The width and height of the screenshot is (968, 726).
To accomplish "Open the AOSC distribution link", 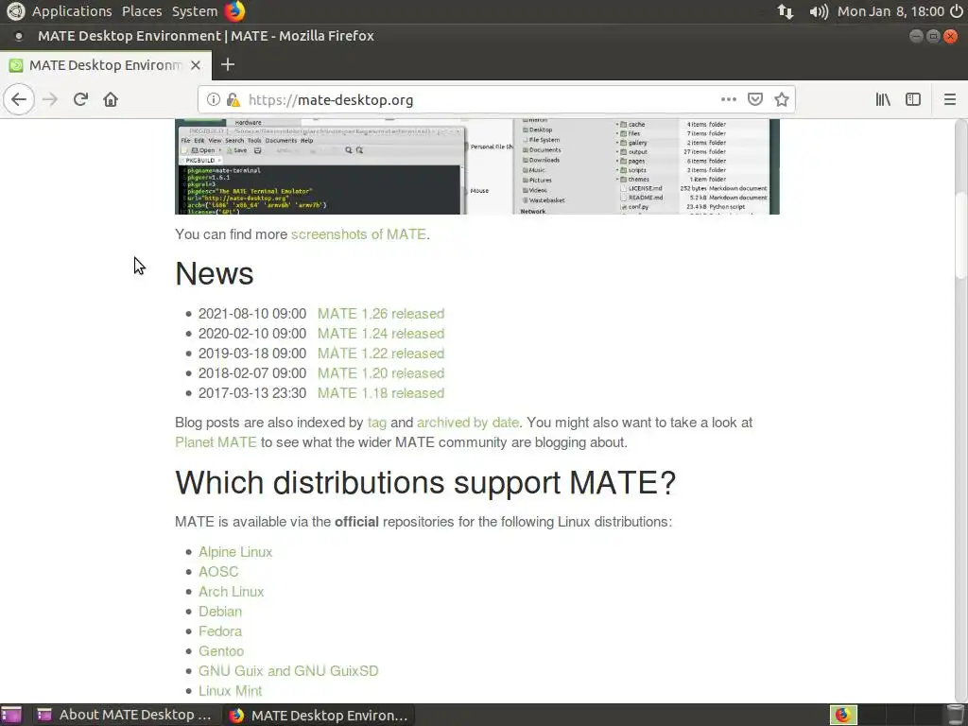I will pos(218,572).
